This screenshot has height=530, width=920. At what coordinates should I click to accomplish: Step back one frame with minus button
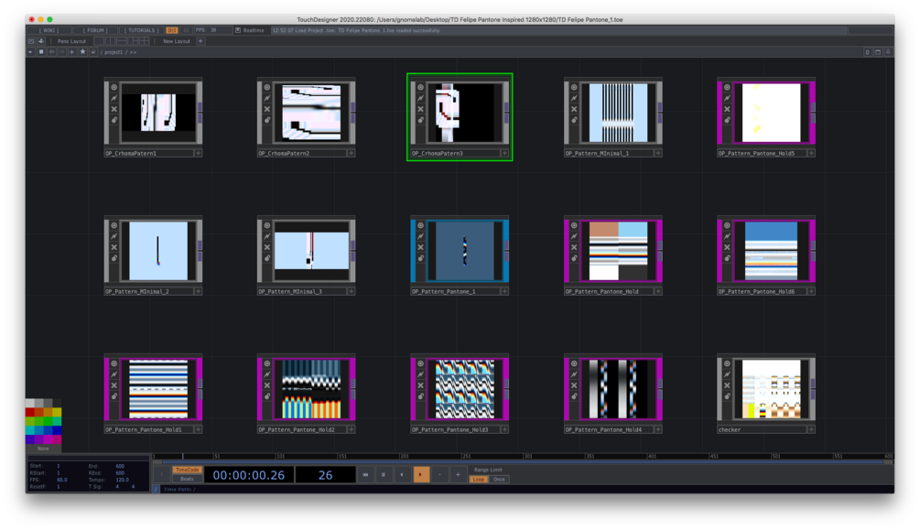(x=439, y=474)
